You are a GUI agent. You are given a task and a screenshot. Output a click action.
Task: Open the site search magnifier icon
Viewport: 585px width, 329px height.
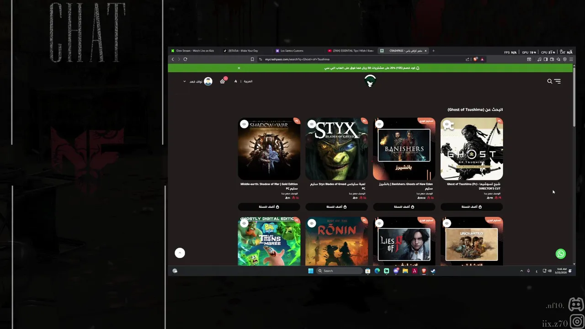click(550, 81)
